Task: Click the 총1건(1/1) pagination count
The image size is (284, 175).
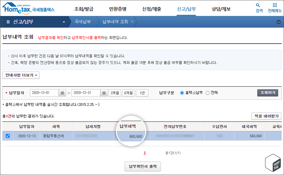Action: tap(173, 153)
